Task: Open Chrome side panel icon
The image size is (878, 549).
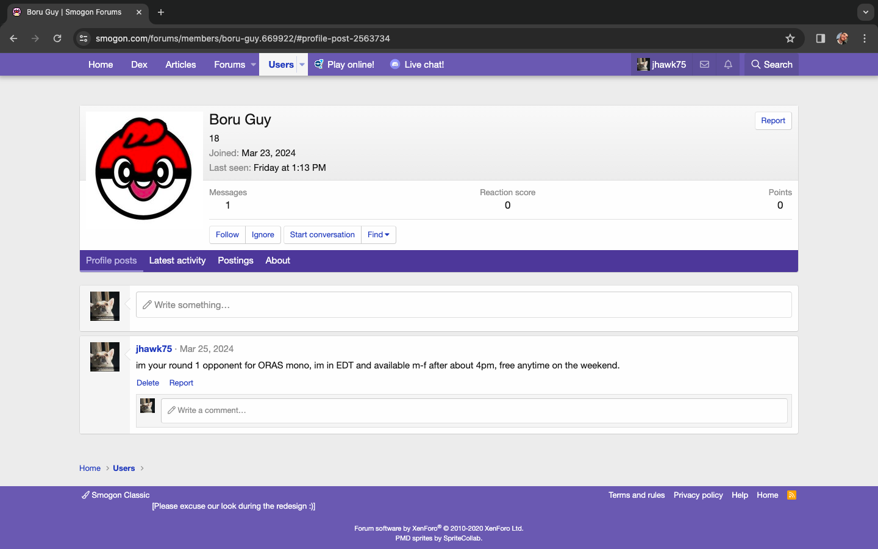Action: [821, 38]
